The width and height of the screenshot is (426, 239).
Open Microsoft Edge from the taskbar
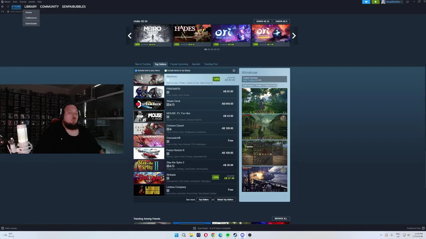tap(220, 235)
